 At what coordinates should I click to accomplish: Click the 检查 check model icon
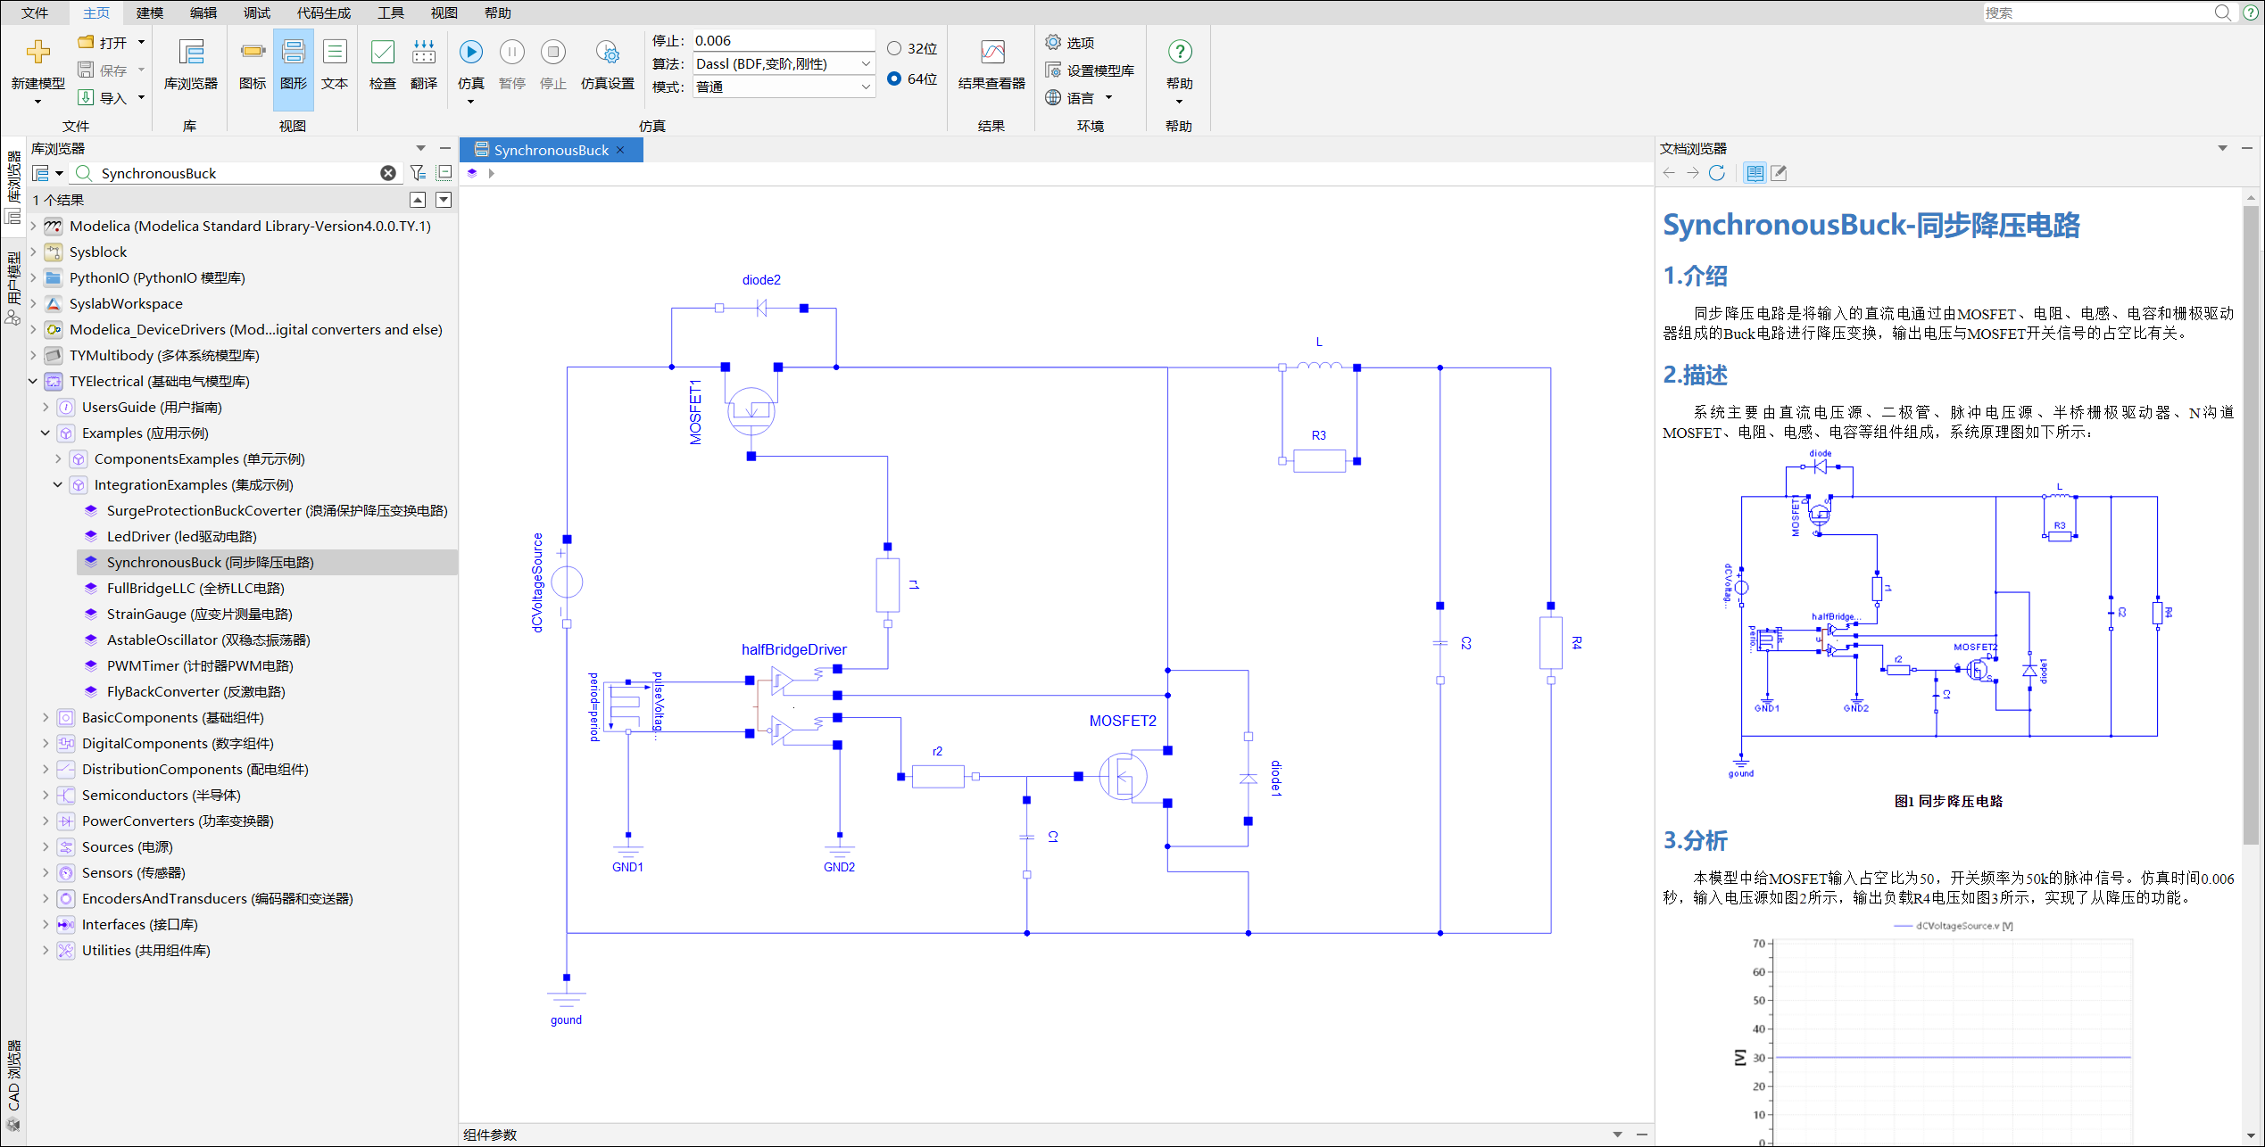click(x=382, y=54)
